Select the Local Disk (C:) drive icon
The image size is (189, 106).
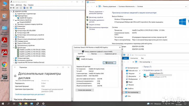point(146,75)
